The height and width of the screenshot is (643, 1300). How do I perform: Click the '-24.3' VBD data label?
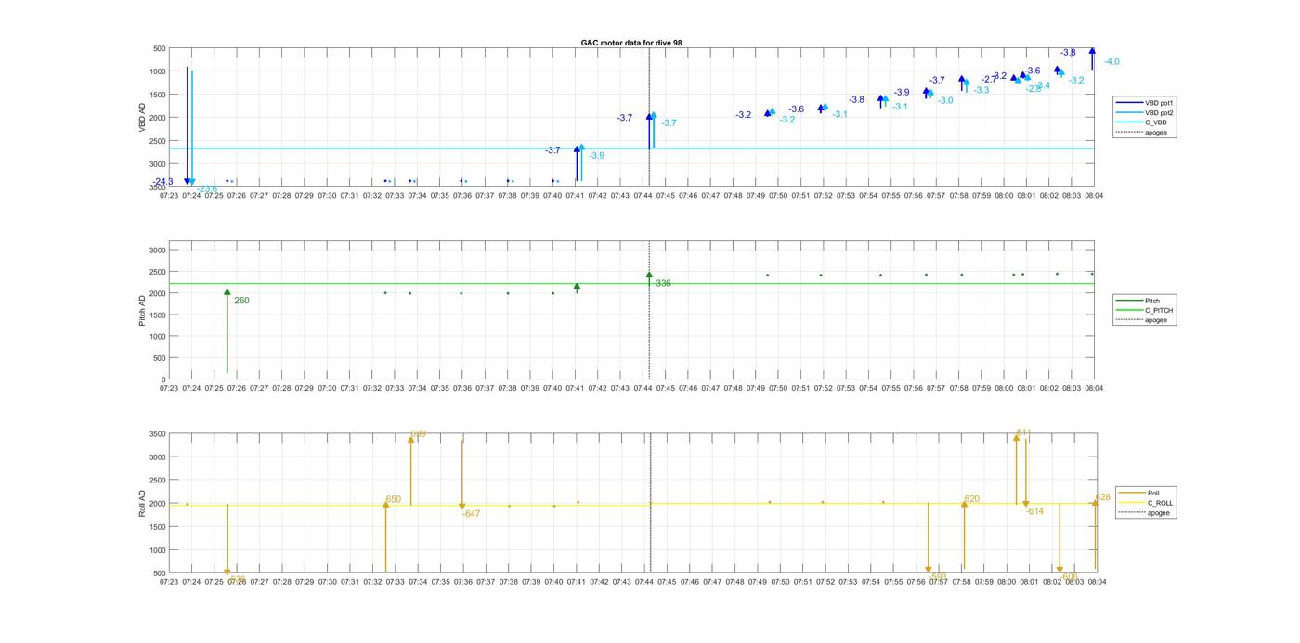coord(163,182)
